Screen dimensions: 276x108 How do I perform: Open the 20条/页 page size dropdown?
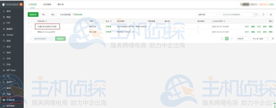click(243, 39)
